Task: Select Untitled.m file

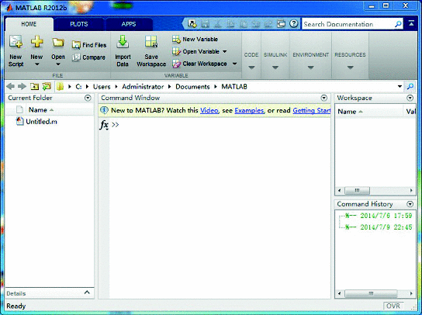Action: (36, 122)
